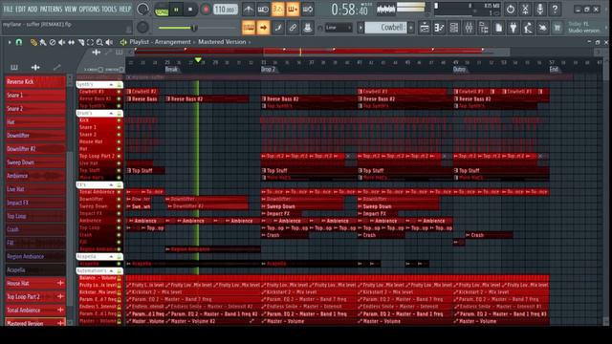Collapse the Synth's track group
Image resolution: width=612 pixels, height=344 pixels.
point(111,85)
